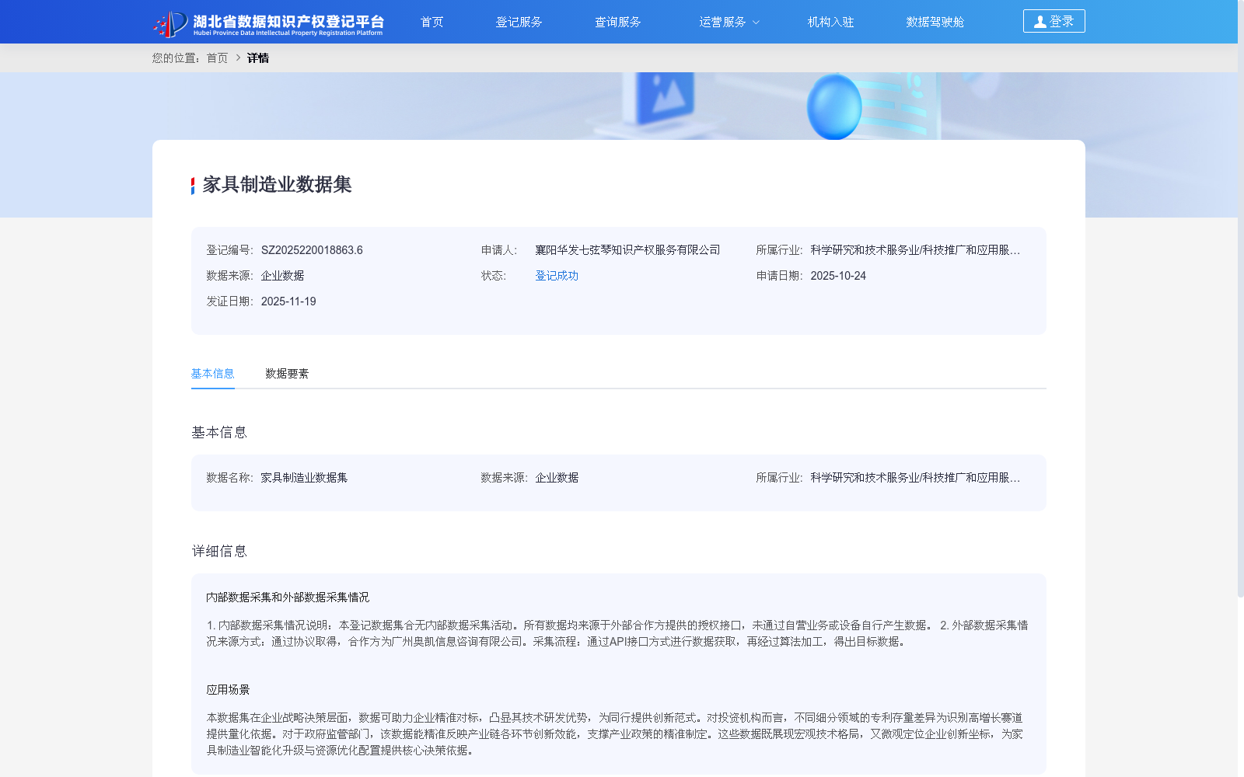This screenshot has width=1244, height=777.
Task: Click the 详情 breadcrumb text
Action: pyautogui.click(x=258, y=57)
